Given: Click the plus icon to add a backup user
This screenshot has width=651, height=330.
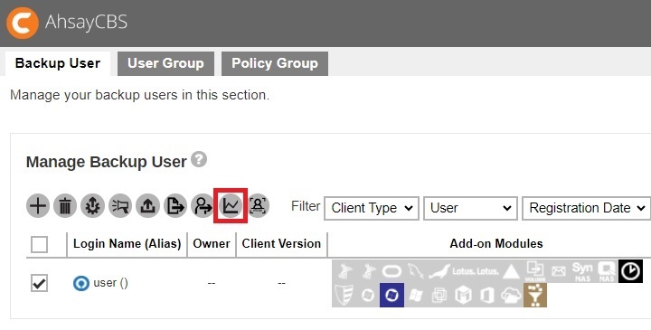Looking at the screenshot, I should tap(38, 206).
